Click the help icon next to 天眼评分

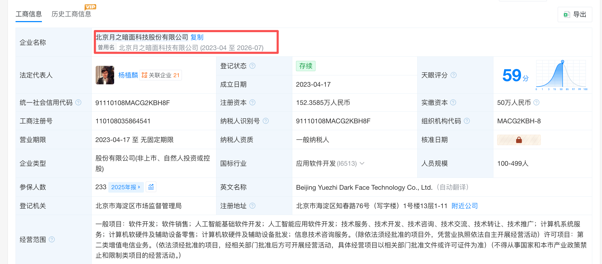[x=454, y=75]
